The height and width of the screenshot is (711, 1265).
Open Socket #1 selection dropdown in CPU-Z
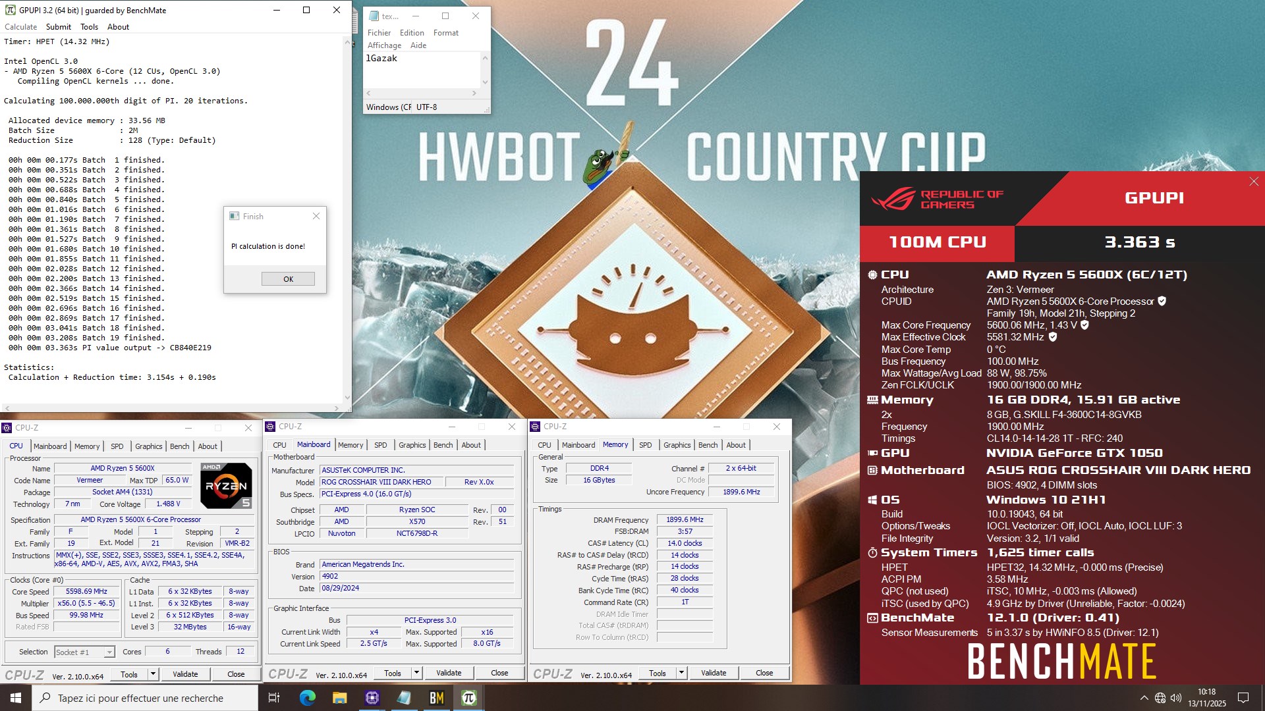click(x=85, y=652)
